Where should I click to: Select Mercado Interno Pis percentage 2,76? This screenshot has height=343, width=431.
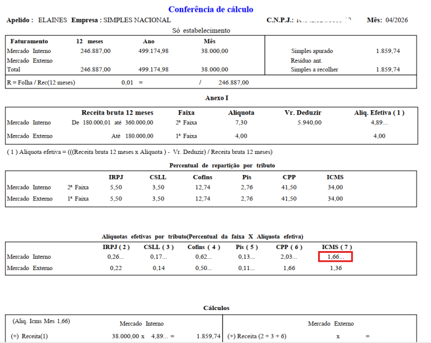(247, 187)
